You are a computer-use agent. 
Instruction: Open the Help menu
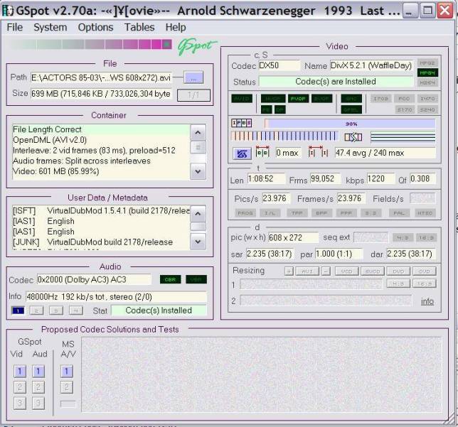pos(176,27)
